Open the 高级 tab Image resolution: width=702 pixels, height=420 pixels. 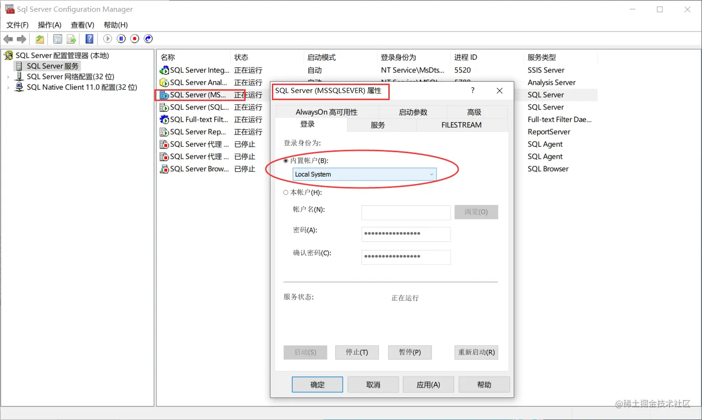[474, 112]
